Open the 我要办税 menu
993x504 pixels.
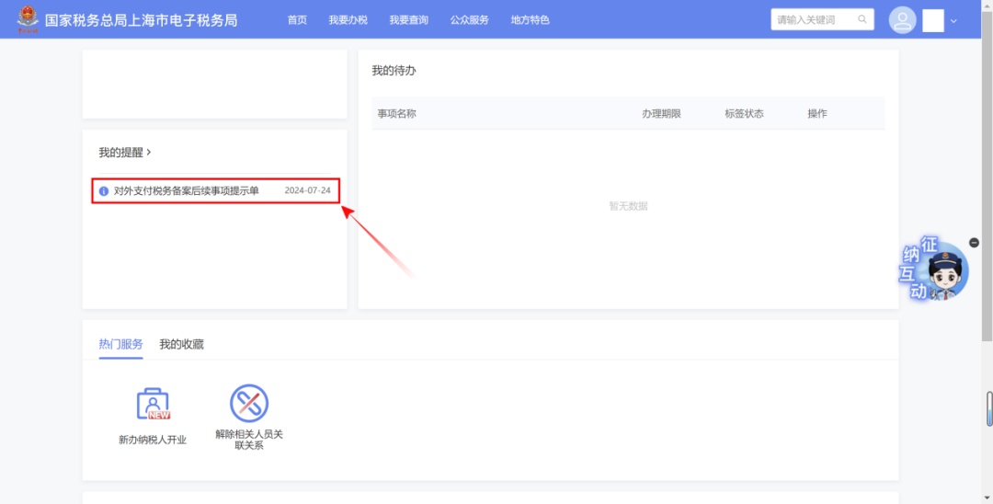tap(348, 20)
